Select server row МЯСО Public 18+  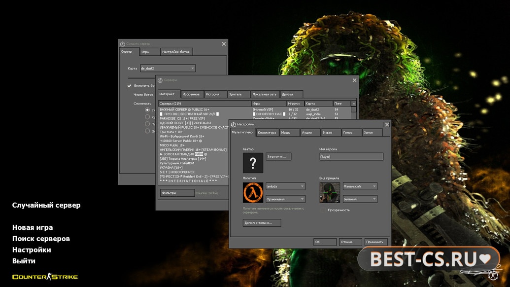[x=194, y=145]
